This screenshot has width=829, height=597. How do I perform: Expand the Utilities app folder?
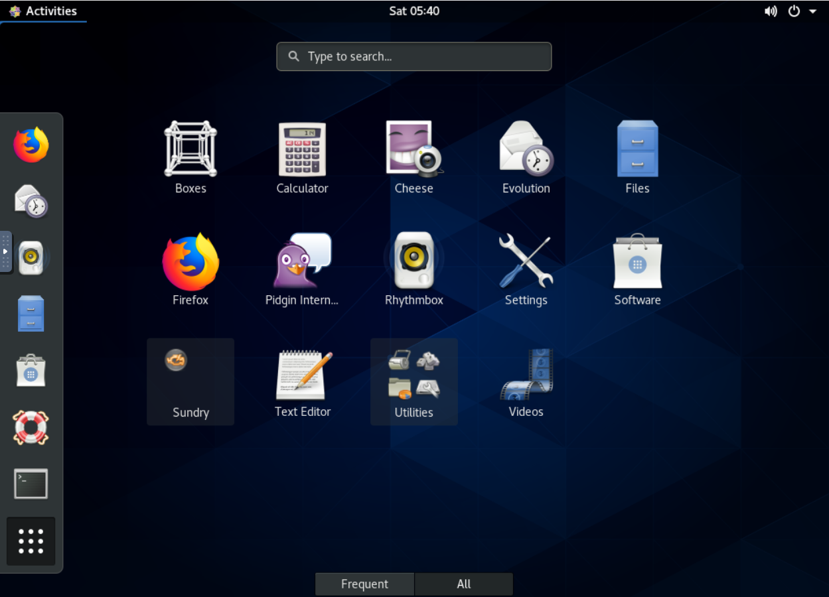pyautogui.click(x=414, y=381)
